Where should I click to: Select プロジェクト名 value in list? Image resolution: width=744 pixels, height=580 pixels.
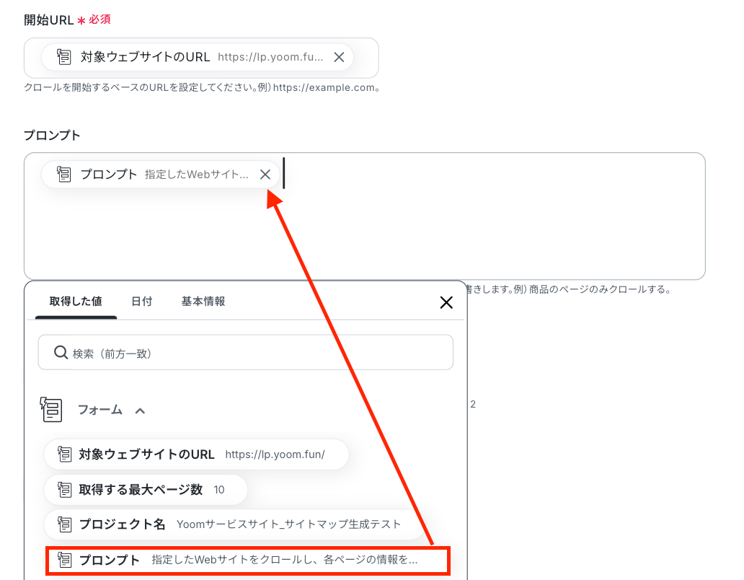234,524
